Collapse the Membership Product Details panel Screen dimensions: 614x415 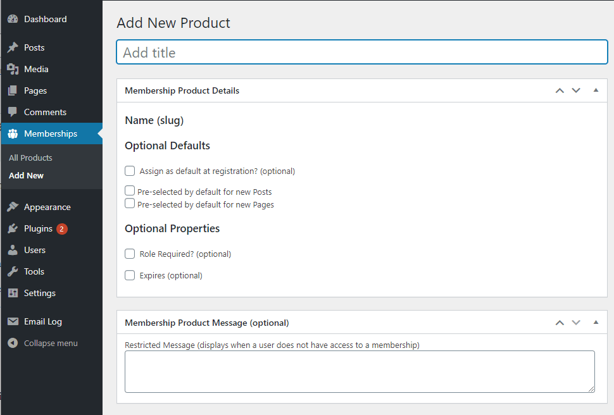click(596, 90)
